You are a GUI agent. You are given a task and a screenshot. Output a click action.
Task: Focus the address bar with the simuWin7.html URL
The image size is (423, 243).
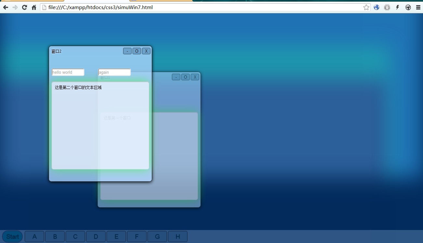point(205,7)
